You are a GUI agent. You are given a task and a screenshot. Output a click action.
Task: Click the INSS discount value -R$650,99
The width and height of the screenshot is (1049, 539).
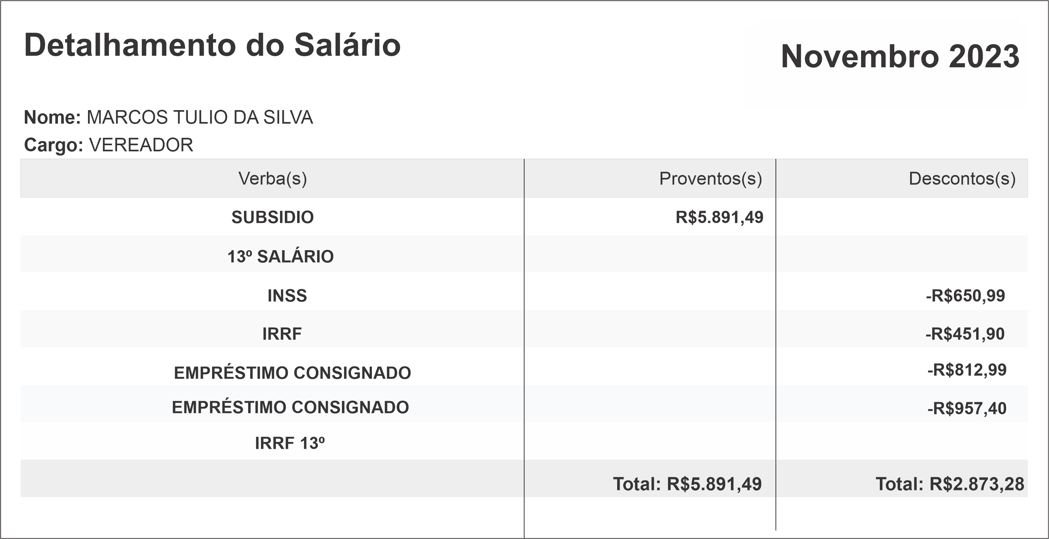coord(965,296)
